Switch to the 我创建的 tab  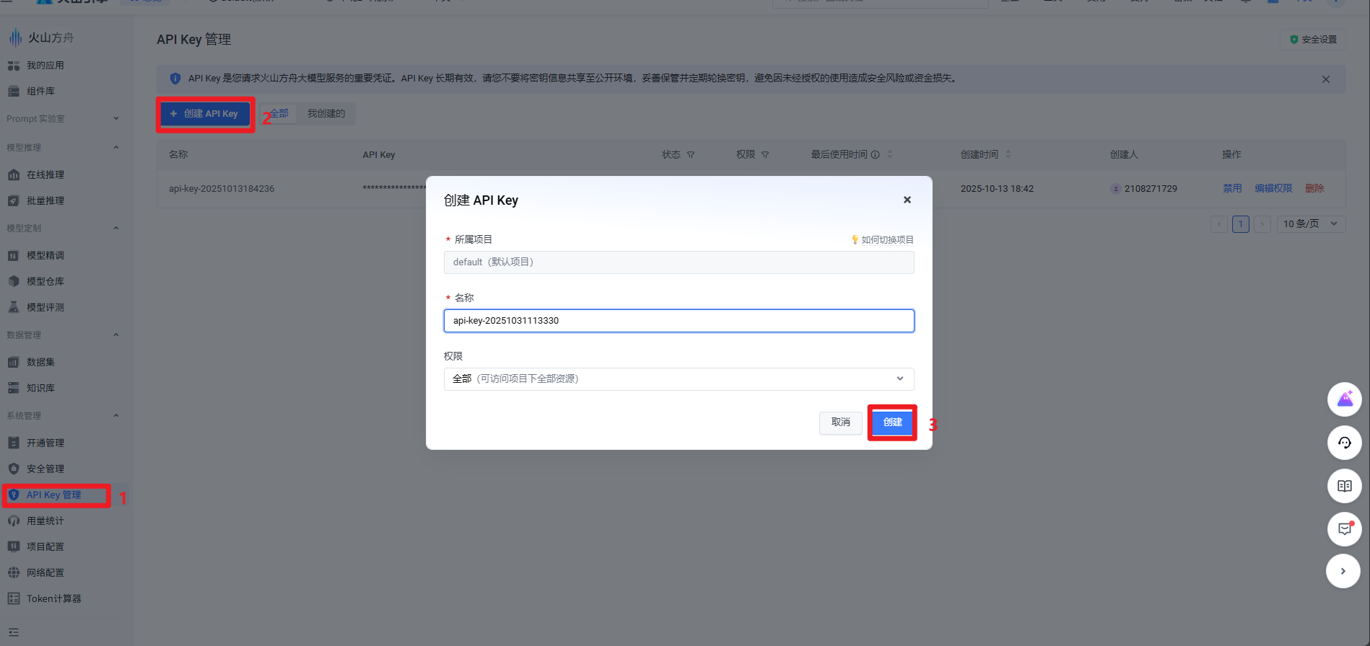point(326,114)
